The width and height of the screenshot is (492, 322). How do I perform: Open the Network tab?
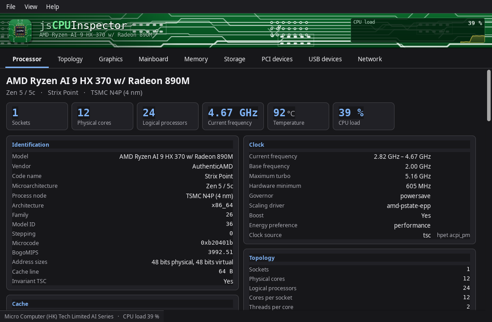click(370, 59)
